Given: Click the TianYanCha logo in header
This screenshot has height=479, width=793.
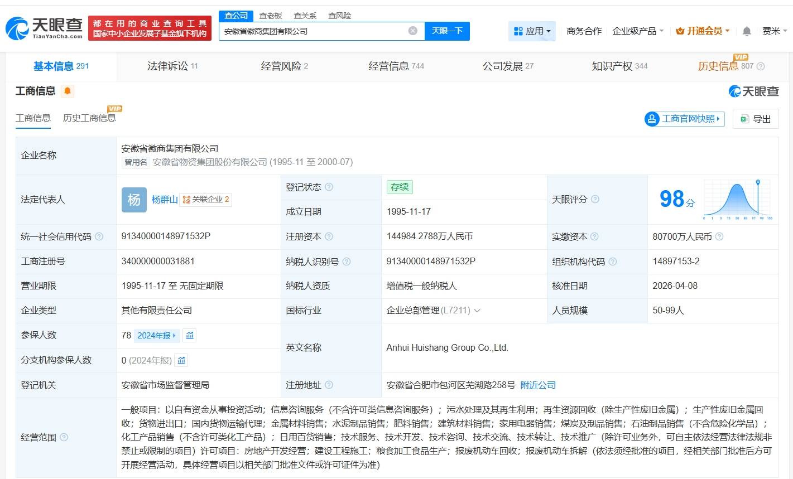Looking at the screenshot, I should [x=44, y=28].
